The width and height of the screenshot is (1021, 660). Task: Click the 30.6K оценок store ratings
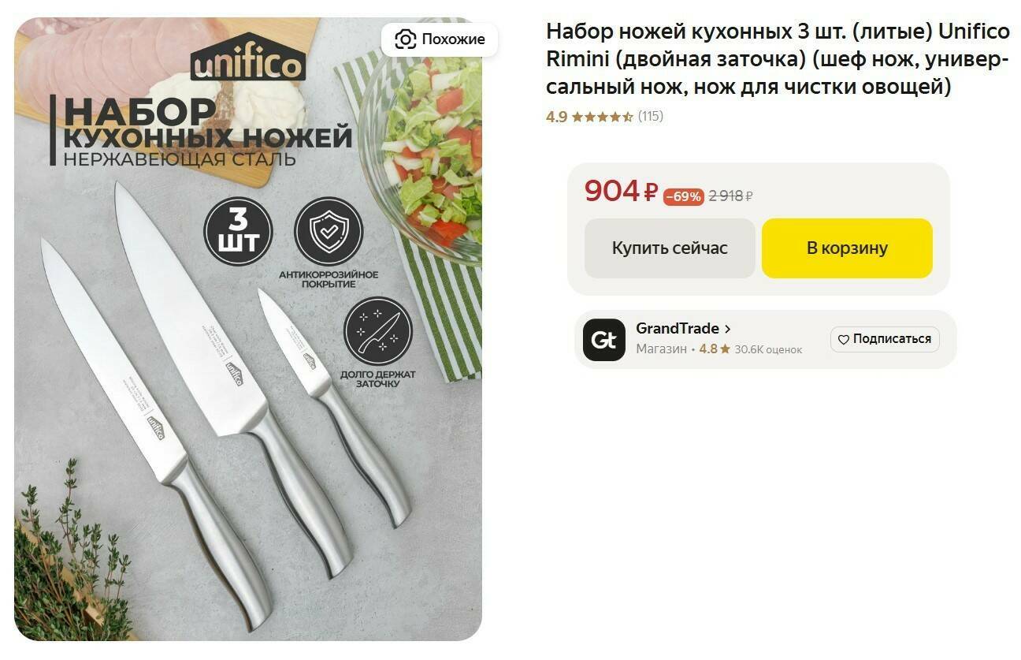pyautogui.click(x=768, y=350)
